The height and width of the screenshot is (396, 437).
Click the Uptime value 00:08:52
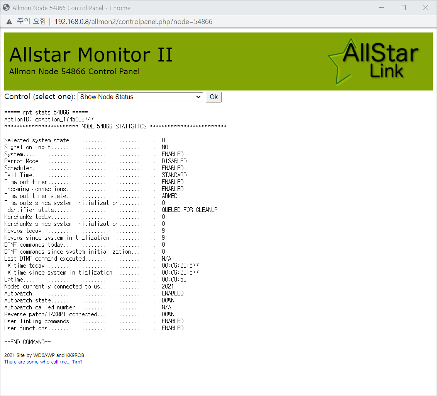(x=174, y=280)
